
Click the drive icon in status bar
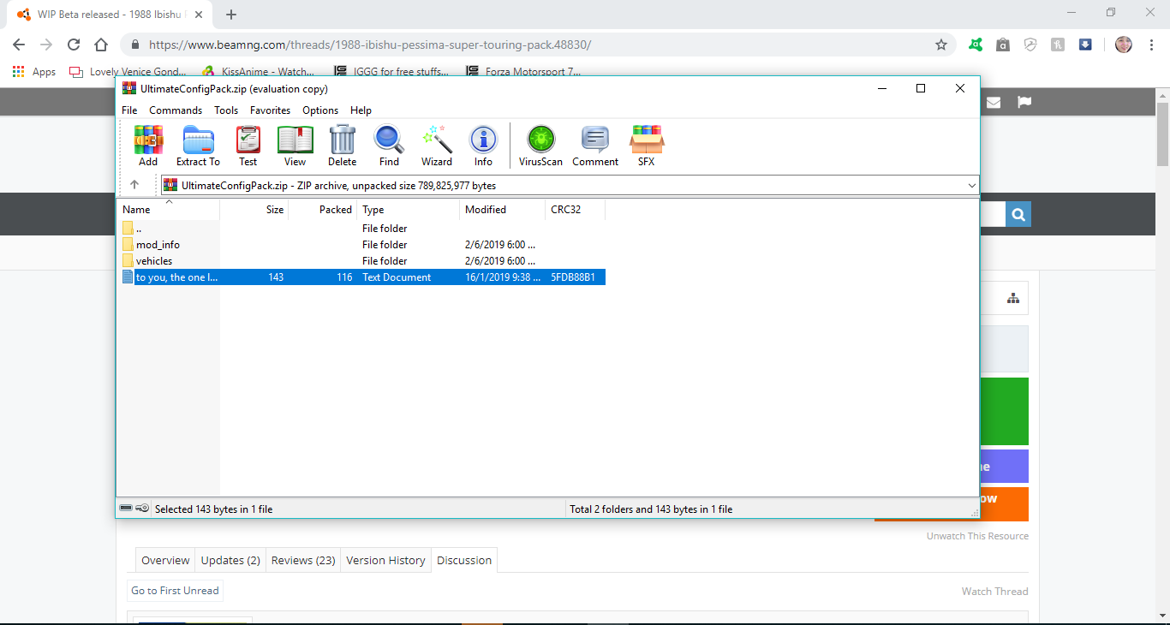[x=126, y=509]
